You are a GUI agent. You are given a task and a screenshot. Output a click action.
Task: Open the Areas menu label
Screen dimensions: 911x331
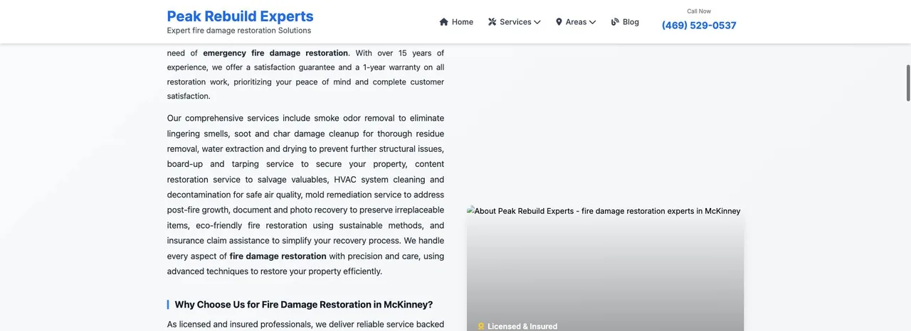pyautogui.click(x=576, y=22)
